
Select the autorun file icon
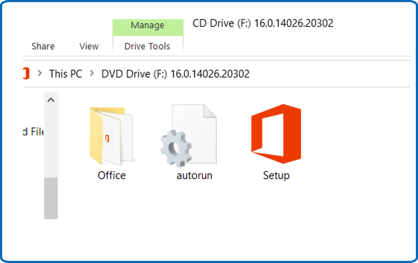tap(188, 136)
